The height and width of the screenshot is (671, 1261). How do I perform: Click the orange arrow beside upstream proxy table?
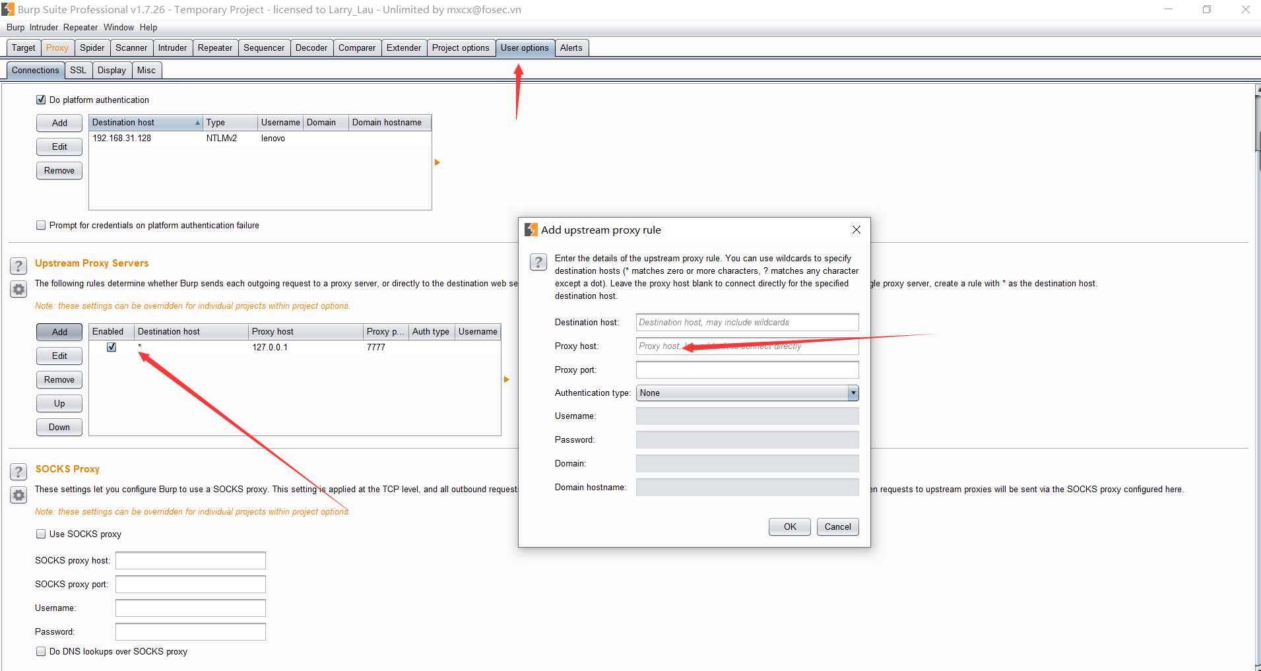click(x=506, y=379)
